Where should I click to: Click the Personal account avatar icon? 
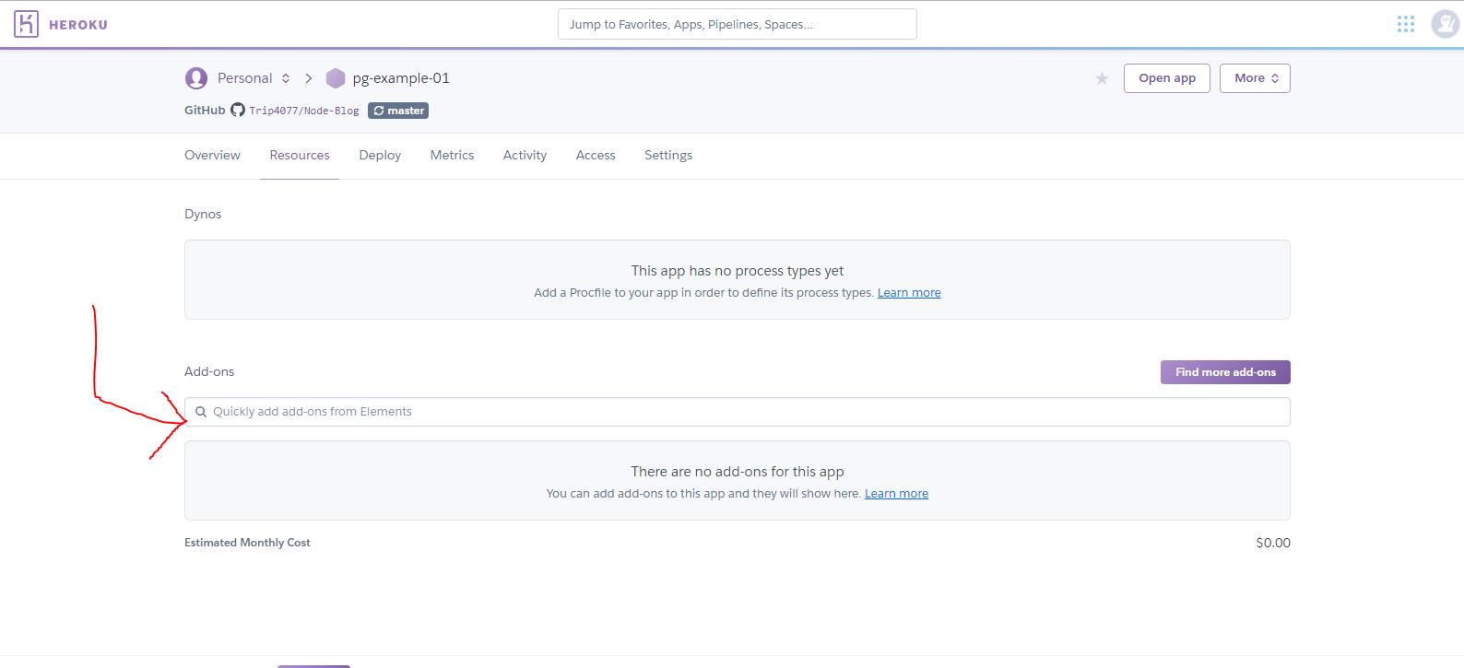click(x=196, y=78)
